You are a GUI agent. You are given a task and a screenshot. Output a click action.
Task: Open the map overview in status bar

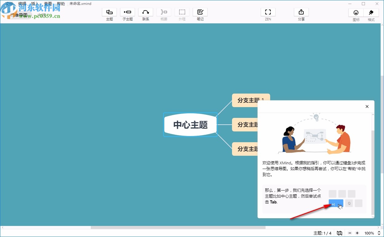pyautogui.click(x=339, y=233)
